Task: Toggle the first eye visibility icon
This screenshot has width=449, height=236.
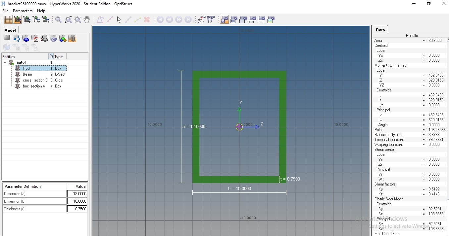Action: pyautogui.click(x=16, y=47)
